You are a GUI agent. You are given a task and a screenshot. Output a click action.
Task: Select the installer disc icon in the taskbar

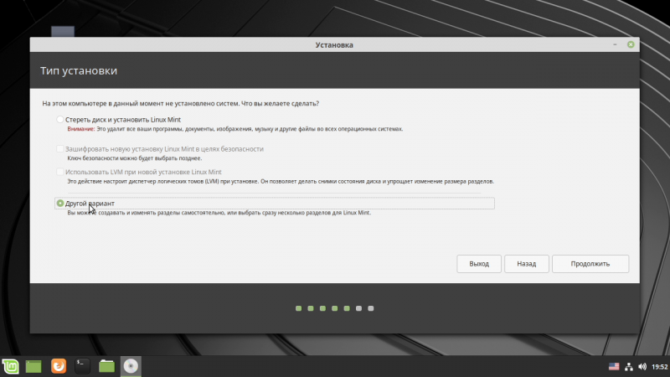tap(131, 366)
